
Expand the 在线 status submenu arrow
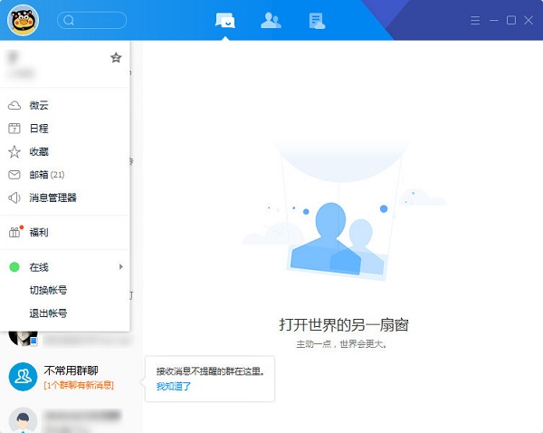120,267
